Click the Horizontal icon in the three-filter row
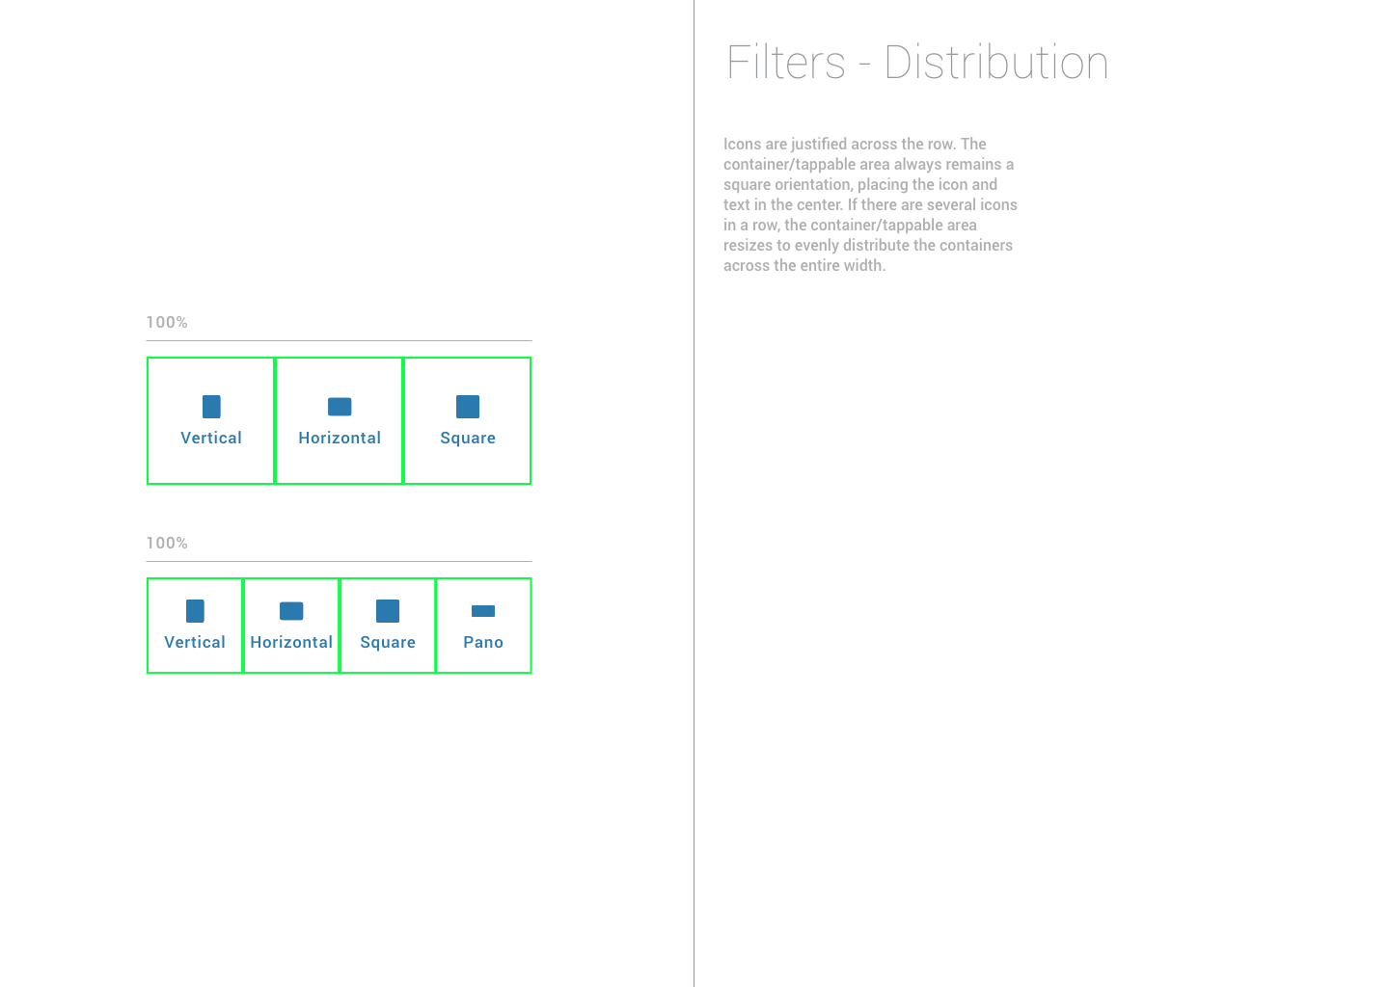1389x987 pixels. (340, 407)
